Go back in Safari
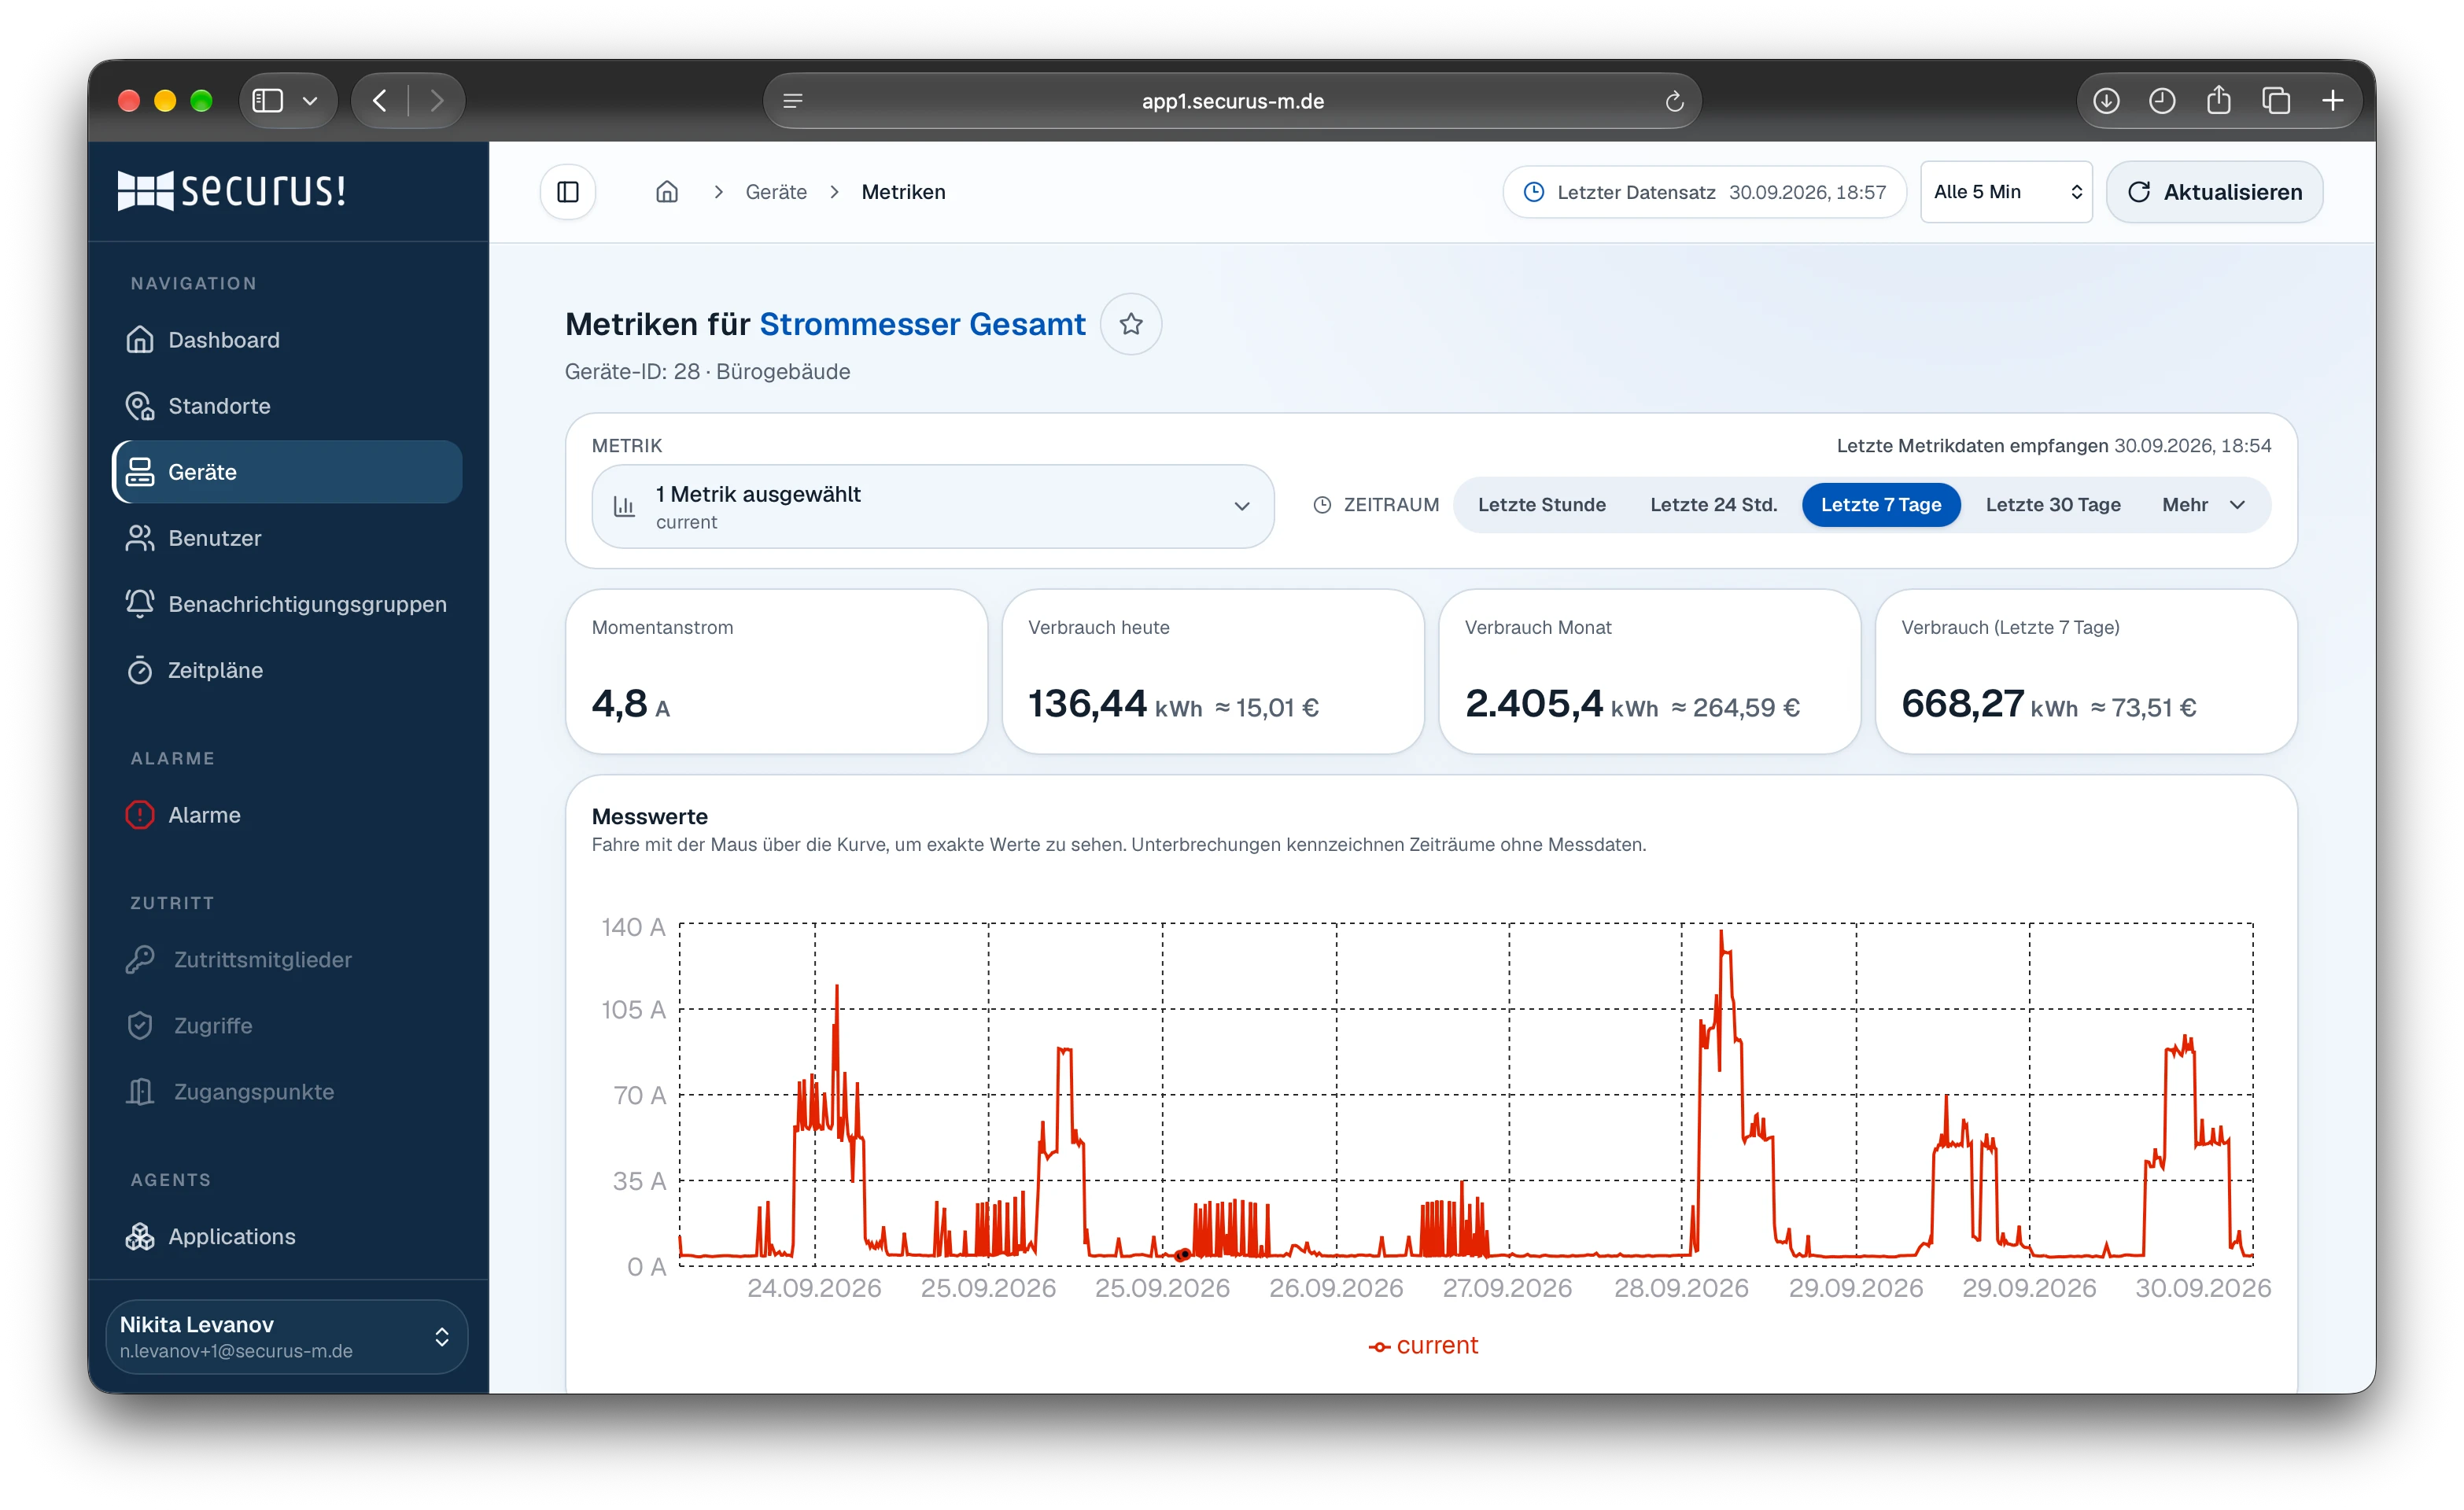The width and height of the screenshot is (2464, 1510). 380,101
